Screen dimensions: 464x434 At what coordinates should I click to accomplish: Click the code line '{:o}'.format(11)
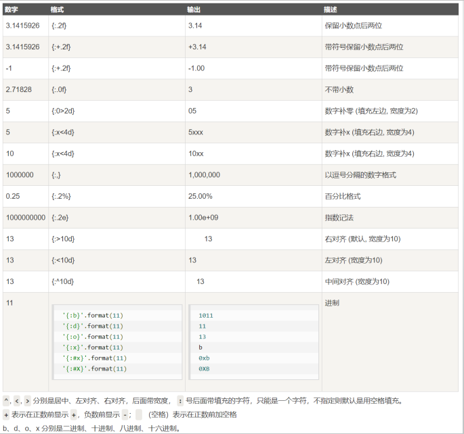click(x=93, y=337)
